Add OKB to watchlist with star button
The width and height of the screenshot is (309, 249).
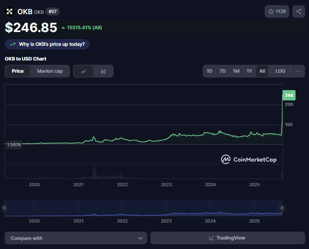tap(277, 11)
